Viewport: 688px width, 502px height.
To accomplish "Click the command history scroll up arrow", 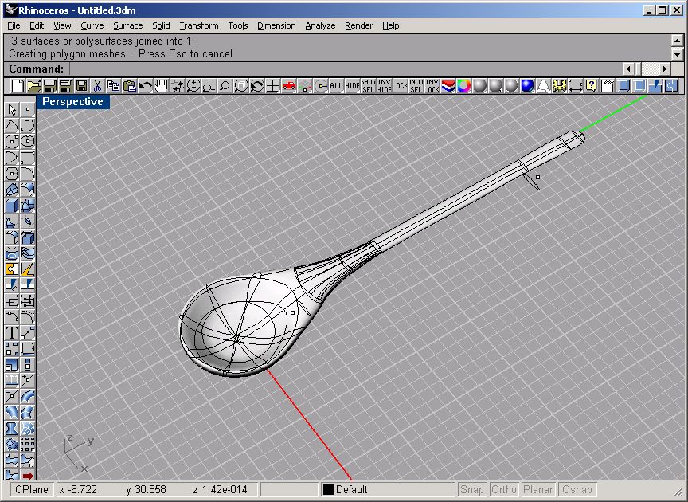I will pos(677,41).
